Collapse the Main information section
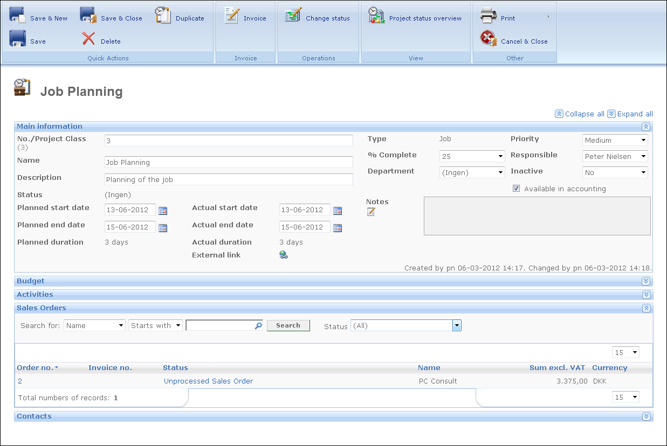The height and width of the screenshot is (446, 667). click(x=645, y=127)
